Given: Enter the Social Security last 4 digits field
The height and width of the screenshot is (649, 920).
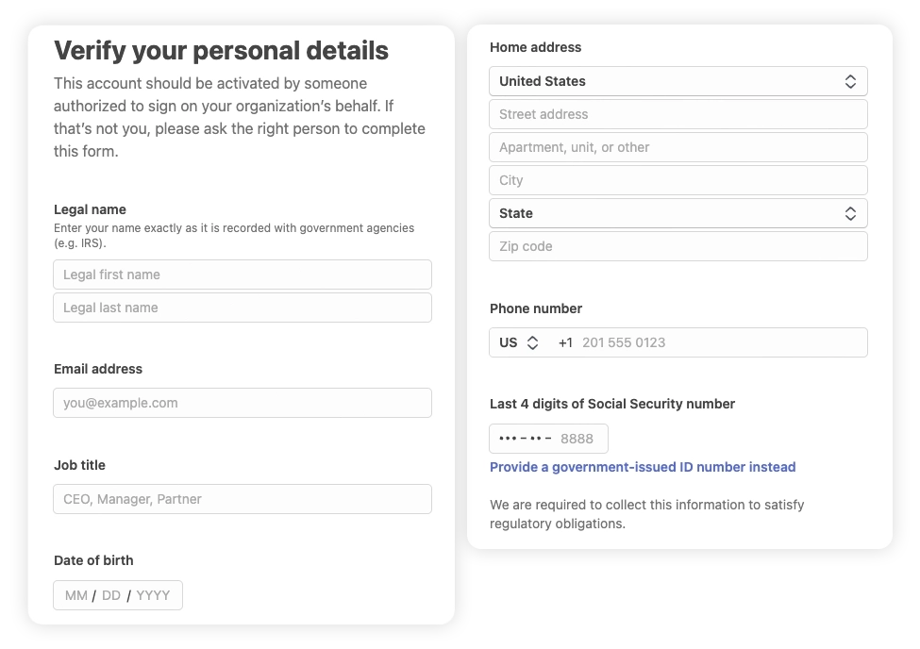Looking at the screenshot, I should [x=548, y=439].
